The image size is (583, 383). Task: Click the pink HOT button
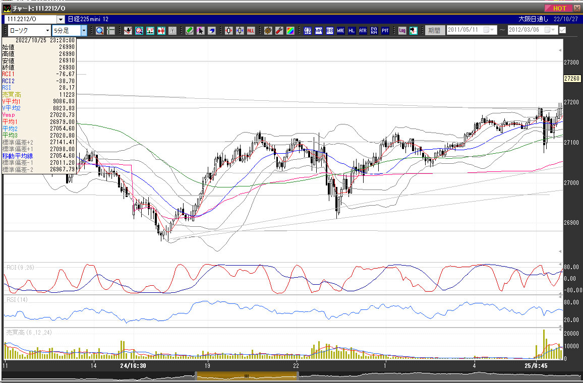click(x=559, y=8)
